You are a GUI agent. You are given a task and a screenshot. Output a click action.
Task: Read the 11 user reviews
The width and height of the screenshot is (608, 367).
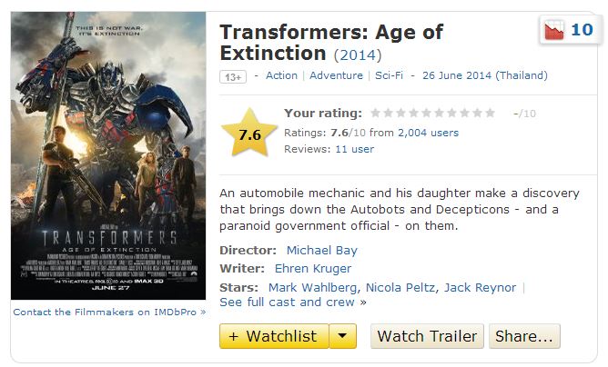(354, 149)
